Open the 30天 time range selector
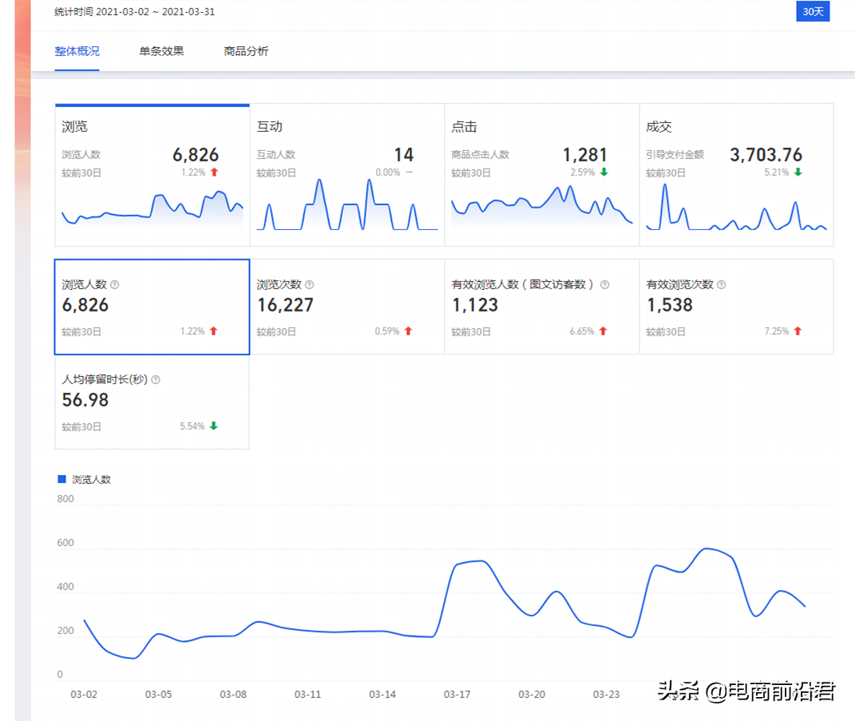Image resolution: width=855 pixels, height=721 pixels. [812, 11]
